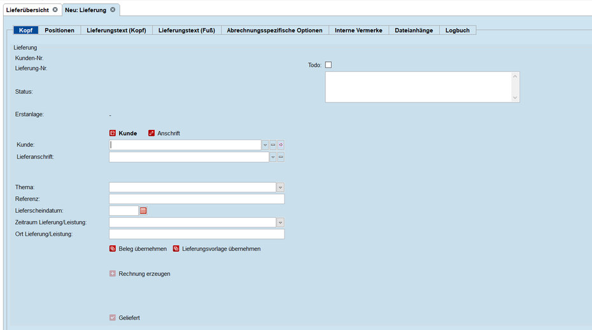Viewport: 592px width, 330px height.
Task: Click the Rechnung erzeugen plus icon
Action: (113, 274)
